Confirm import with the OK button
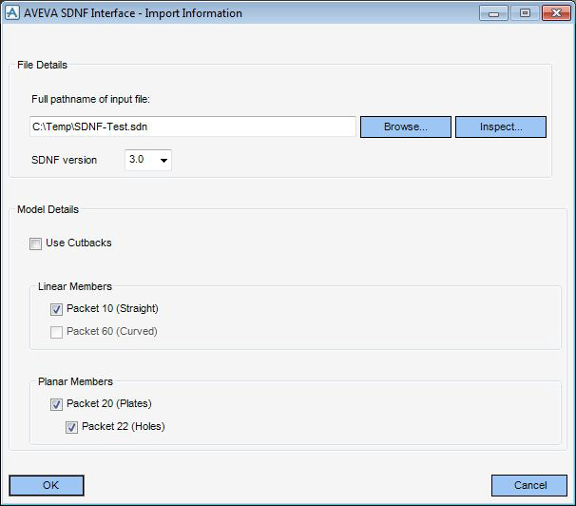The image size is (576, 506). 47,485
